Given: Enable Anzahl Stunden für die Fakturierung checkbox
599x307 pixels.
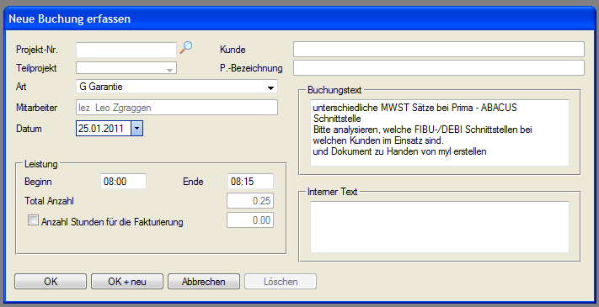Looking at the screenshot, I should [33, 220].
